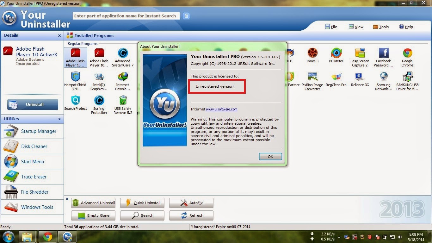
Task: Open the Disk Cleaner utility
Action: tap(32, 146)
